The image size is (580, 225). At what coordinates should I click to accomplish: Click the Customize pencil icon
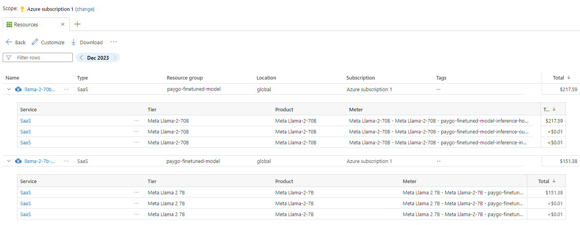coord(35,42)
